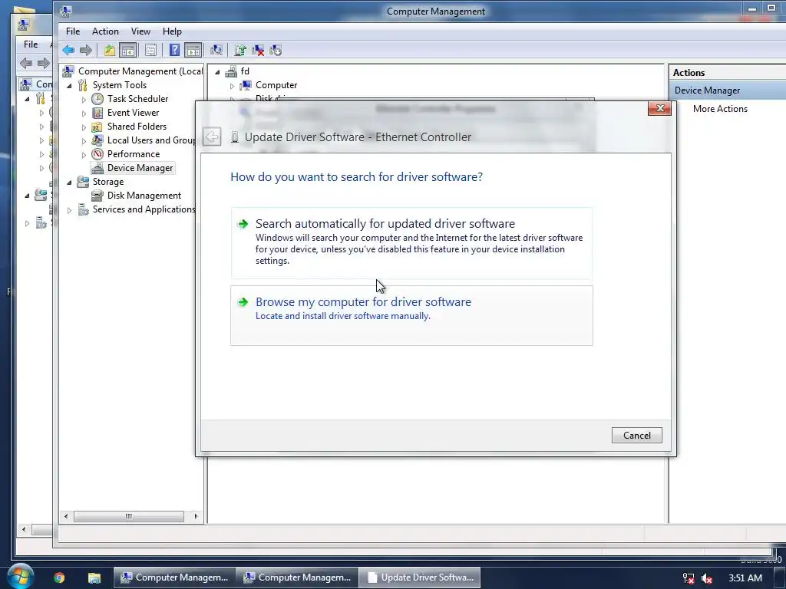The image size is (786, 589).
Task: Click console tree horizontal scrollbar thumb
Action: tap(129, 516)
